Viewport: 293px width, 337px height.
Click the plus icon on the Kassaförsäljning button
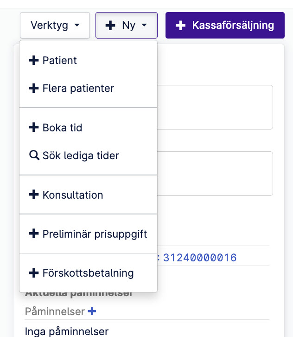pos(180,26)
